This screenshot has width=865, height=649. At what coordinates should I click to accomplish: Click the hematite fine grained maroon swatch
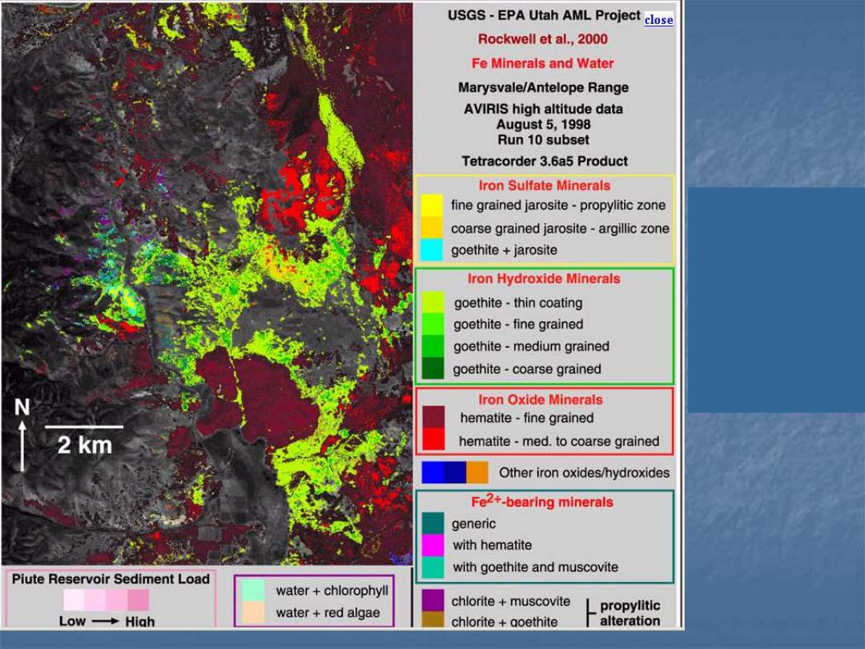[x=433, y=417]
